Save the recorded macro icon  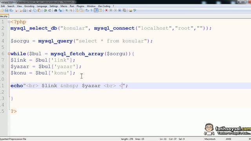tap(124, 11)
